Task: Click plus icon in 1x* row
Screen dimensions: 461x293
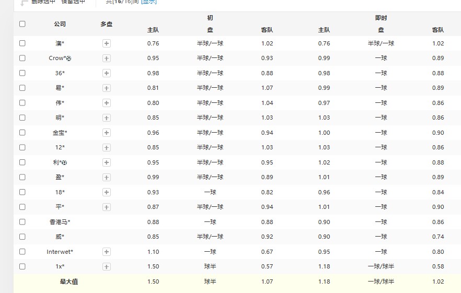Action: pos(107,267)
